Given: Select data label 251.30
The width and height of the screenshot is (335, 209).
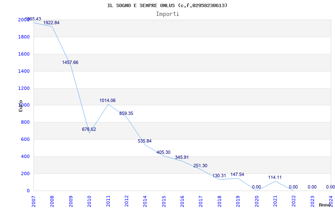Looking at the screenshot, I should pyautogui.click(x=201, y=166).
